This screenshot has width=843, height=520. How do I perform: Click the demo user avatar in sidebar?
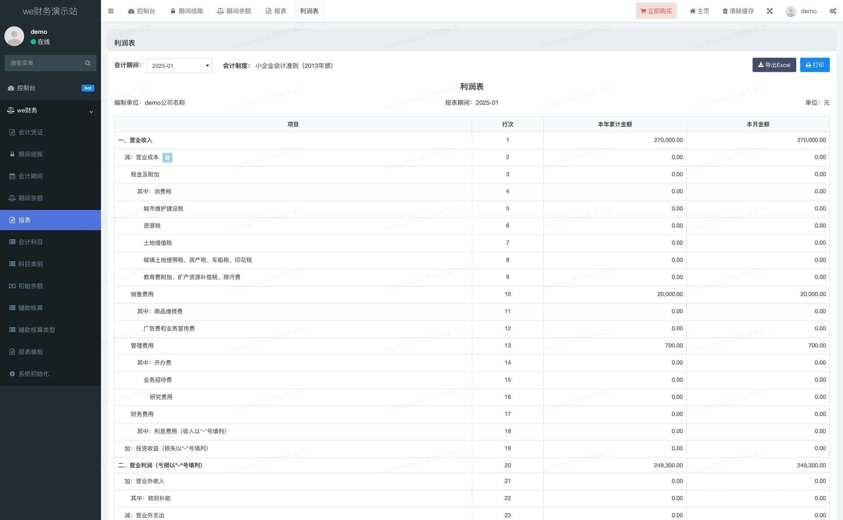(x=14, y=36)
